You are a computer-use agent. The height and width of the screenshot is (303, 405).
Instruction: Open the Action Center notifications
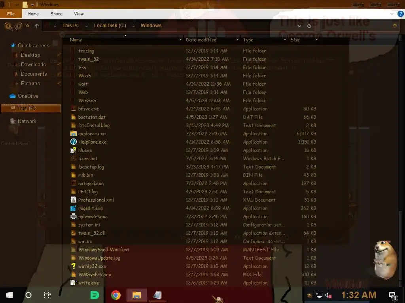pos(392,296)
